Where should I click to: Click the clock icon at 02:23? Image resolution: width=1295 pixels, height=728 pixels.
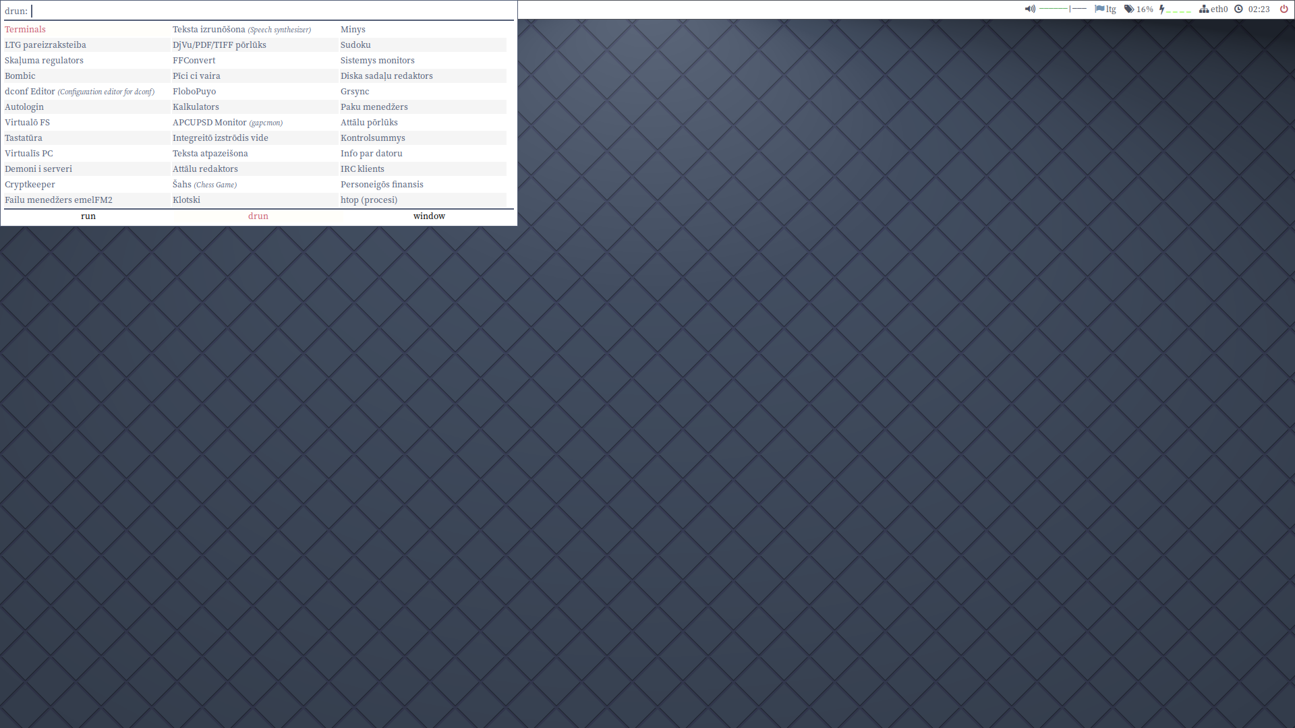tap(1238, 9)
